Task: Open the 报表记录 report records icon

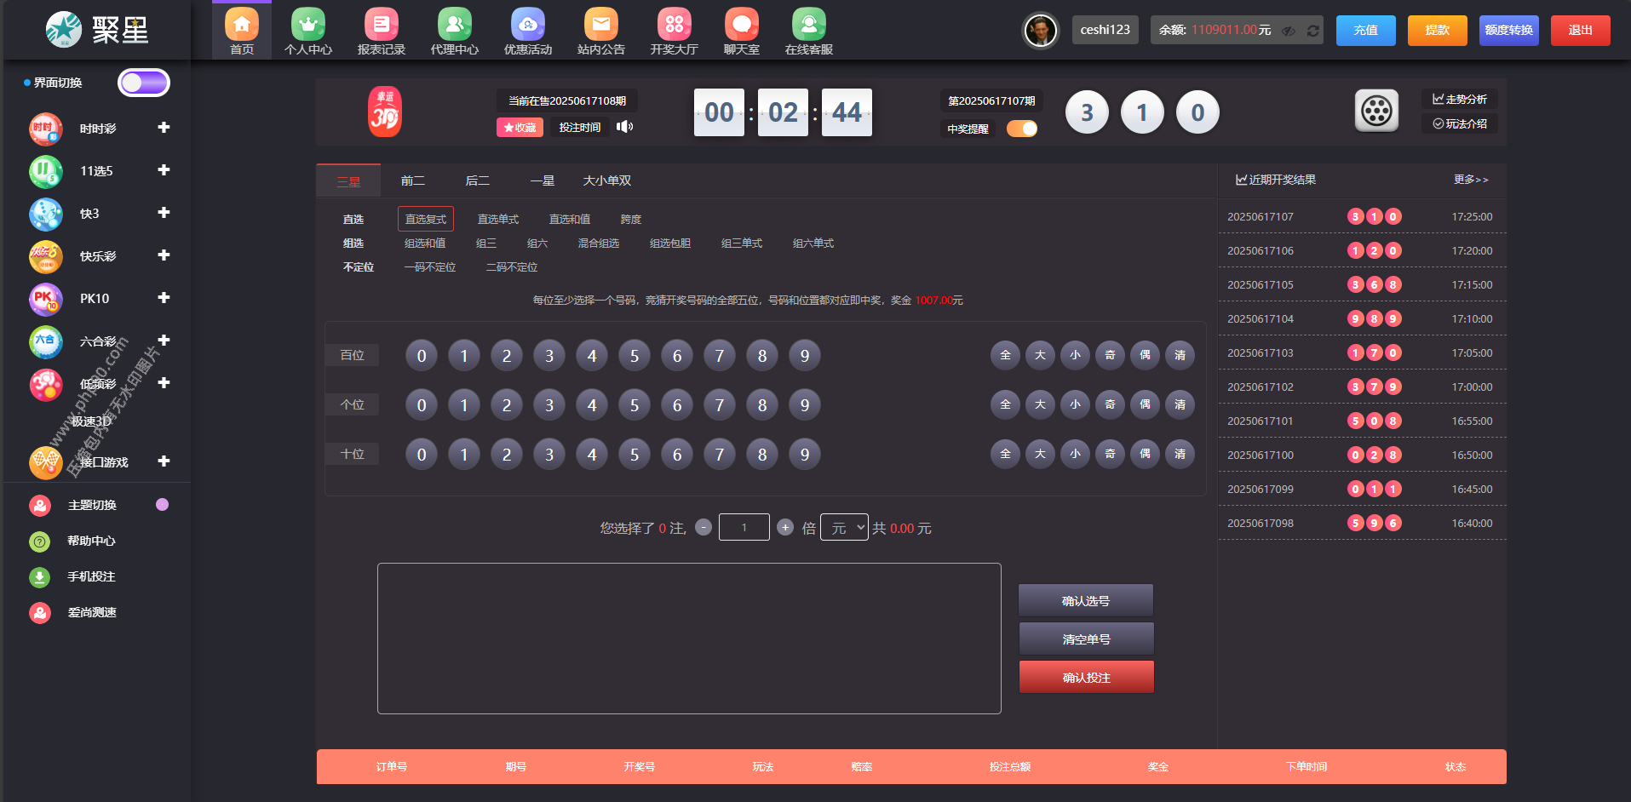Action: point(381,26)
